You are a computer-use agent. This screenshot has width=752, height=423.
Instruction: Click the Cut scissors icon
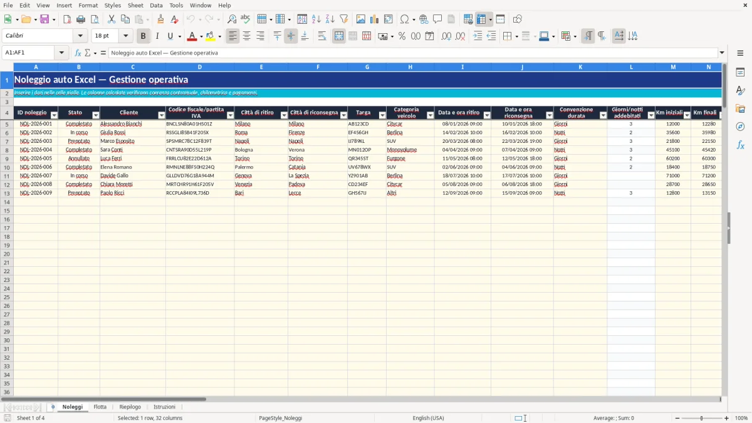[112, 19]
